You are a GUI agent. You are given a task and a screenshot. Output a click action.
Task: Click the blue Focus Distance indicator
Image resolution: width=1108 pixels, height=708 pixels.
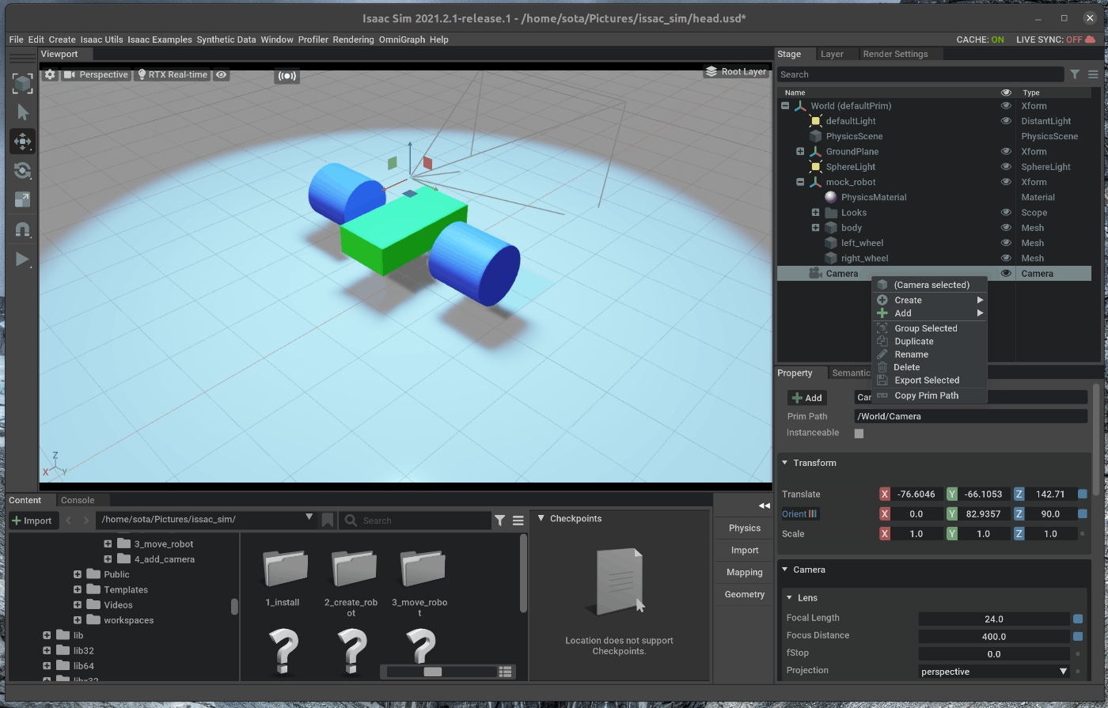pyautogui.click(x=1078, y=636)
